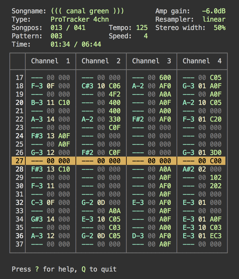The width and height of the screenshot is (239, 279).
Task: Select the Stereo width value "50%"
Action: [x=220, y=28]
